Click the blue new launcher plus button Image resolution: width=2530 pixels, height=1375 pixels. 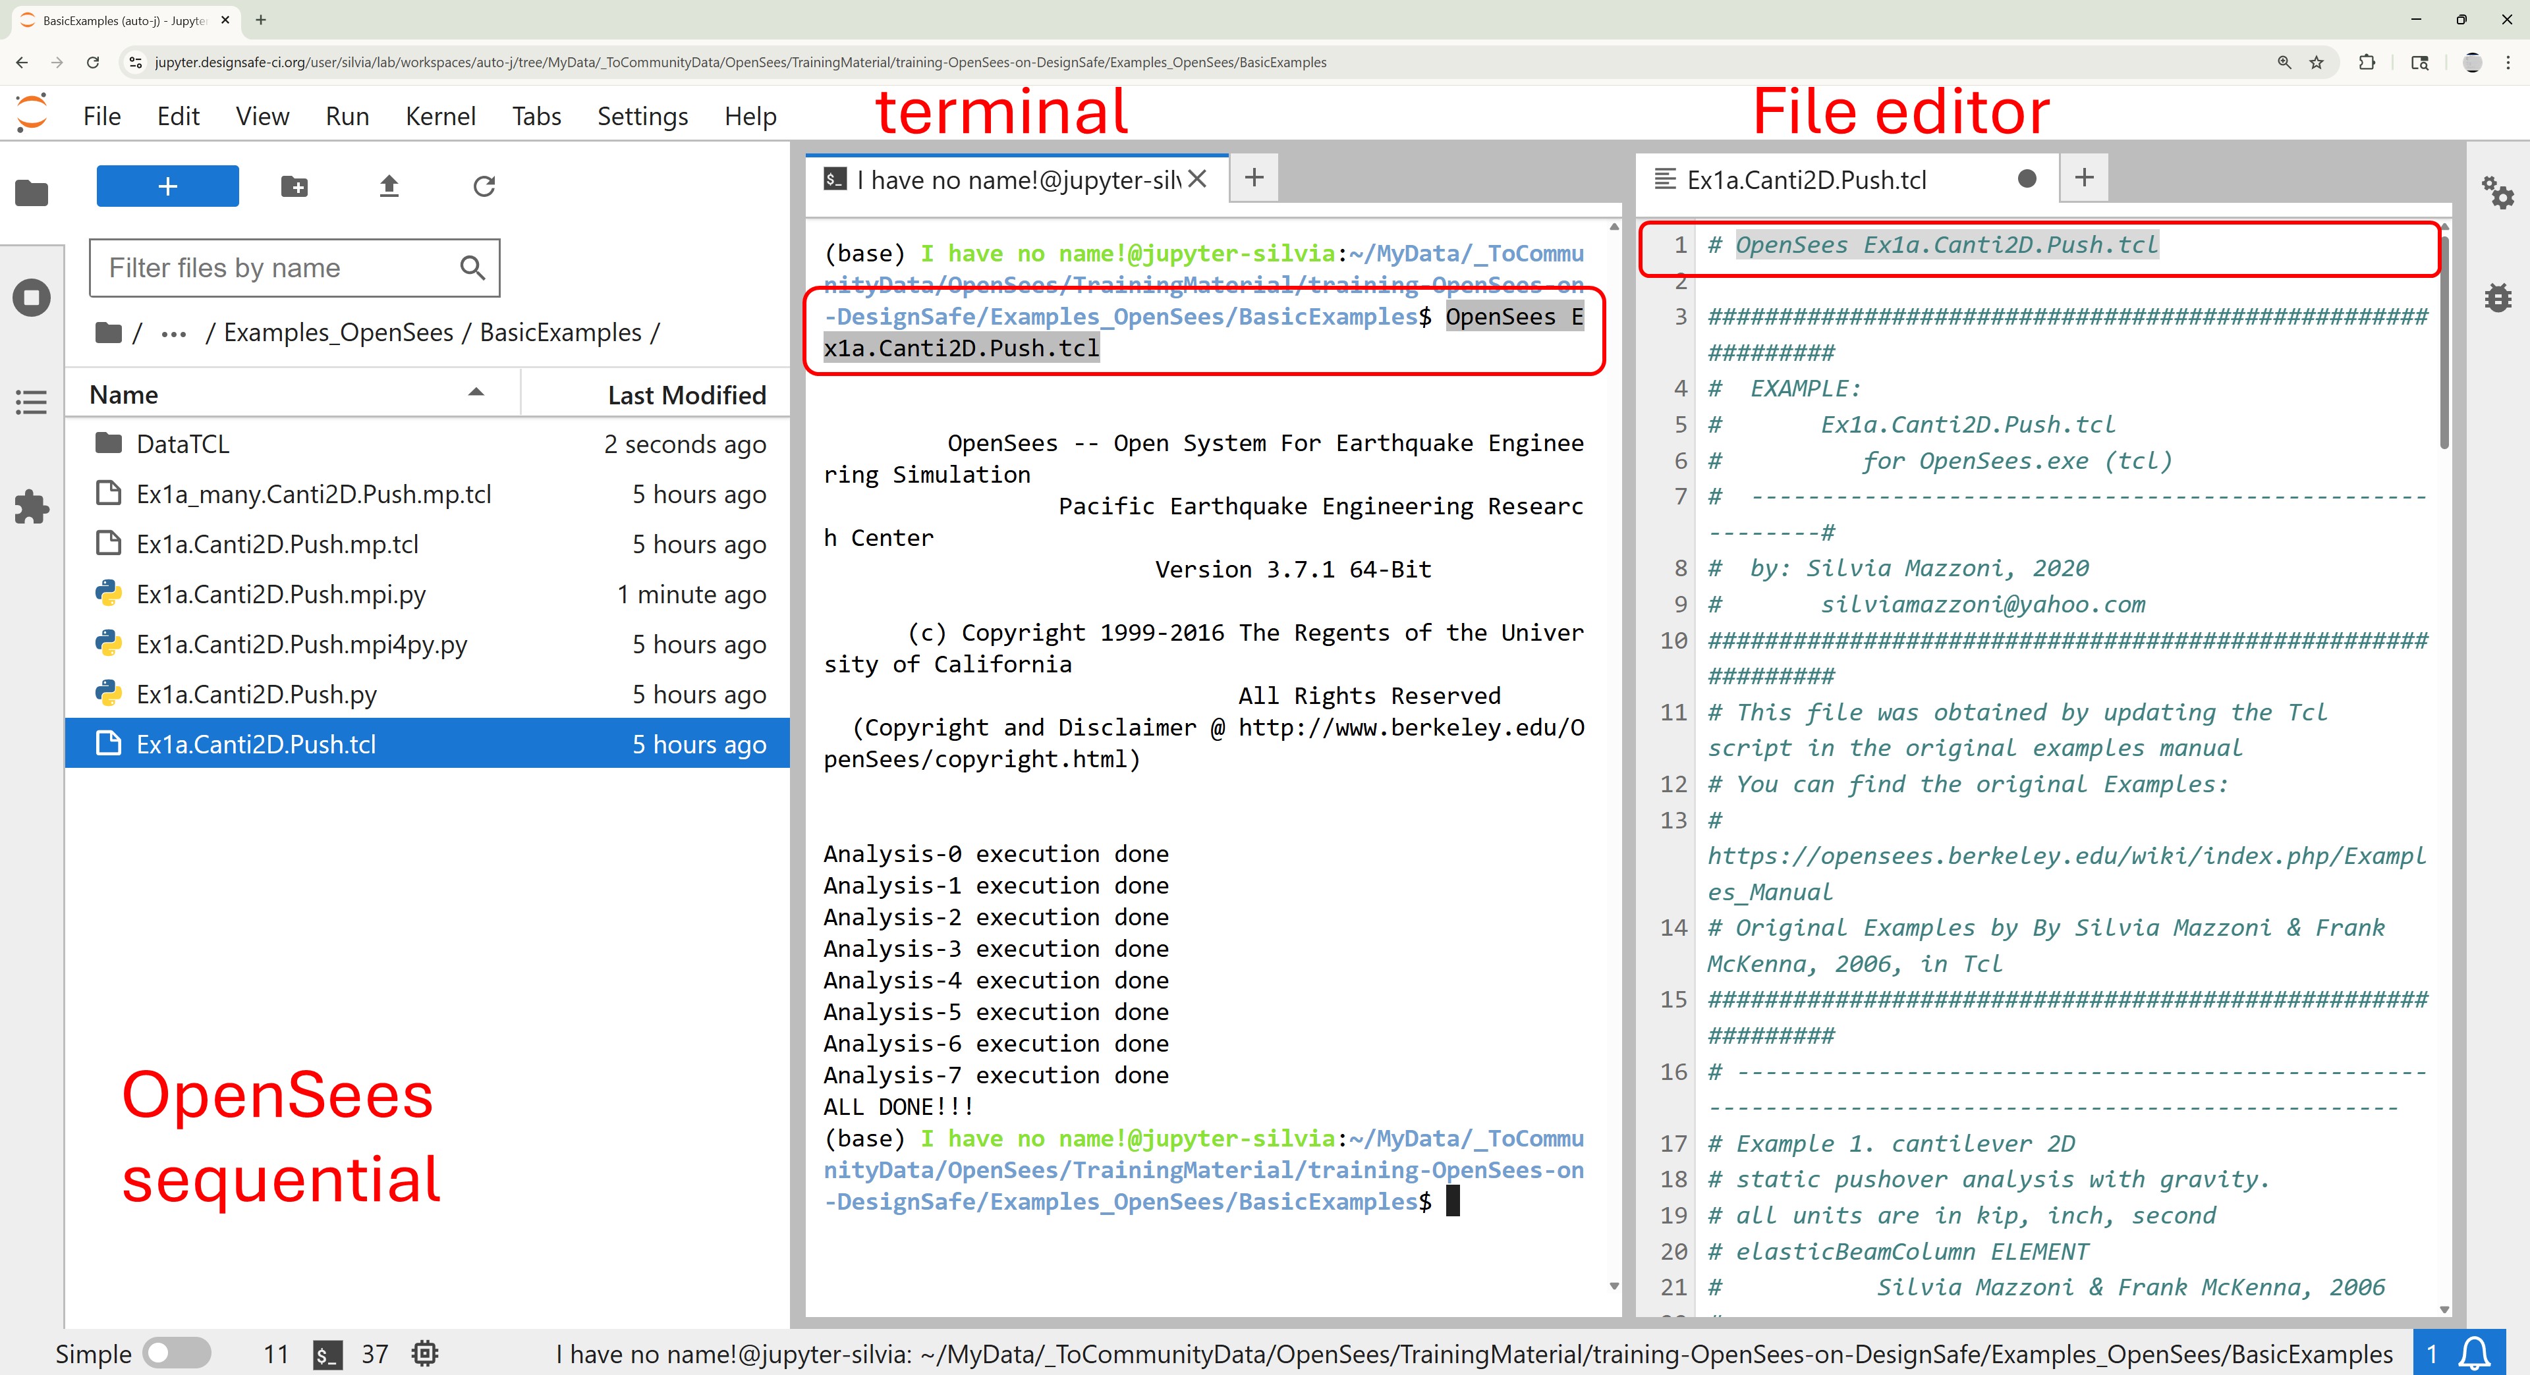(167, 186)
